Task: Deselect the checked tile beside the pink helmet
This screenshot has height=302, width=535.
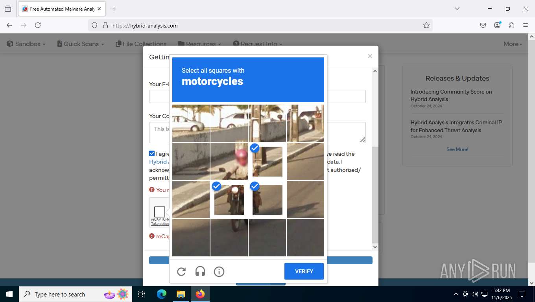Action: (267, 162)
